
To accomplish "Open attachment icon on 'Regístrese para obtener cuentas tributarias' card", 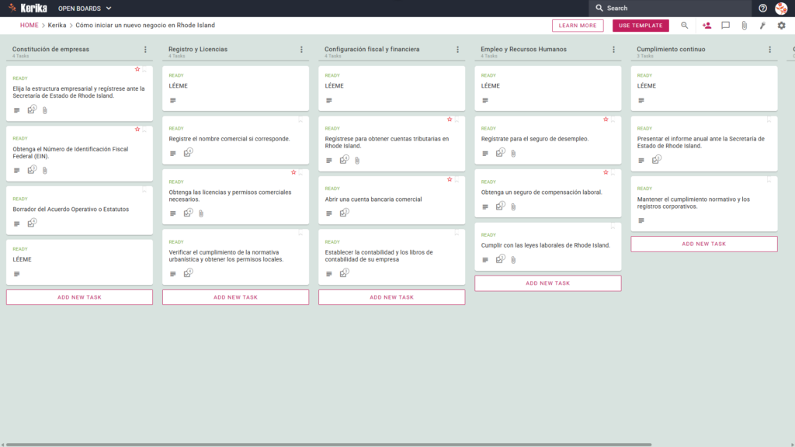I will point(357,160).
